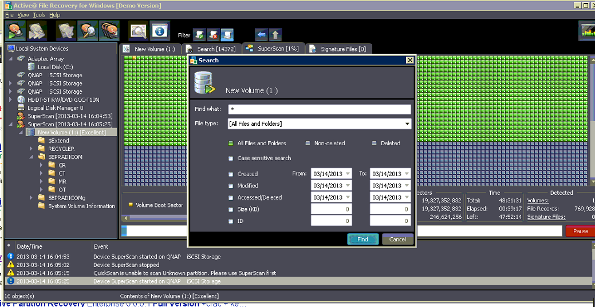The height and width of the screenshot is (307, 595).
Task: Click the Local System Devices monitor icon
Action: point(11,49)
